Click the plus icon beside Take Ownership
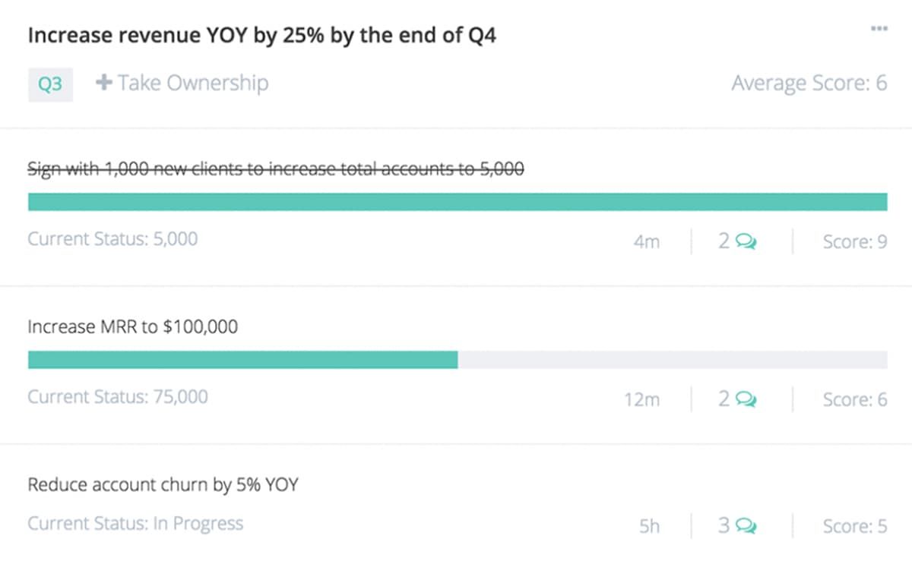Viewport: 912px width, 564px height. pos(103,83)
